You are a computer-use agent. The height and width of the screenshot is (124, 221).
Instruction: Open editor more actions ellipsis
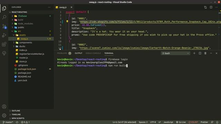pos(217,7)
